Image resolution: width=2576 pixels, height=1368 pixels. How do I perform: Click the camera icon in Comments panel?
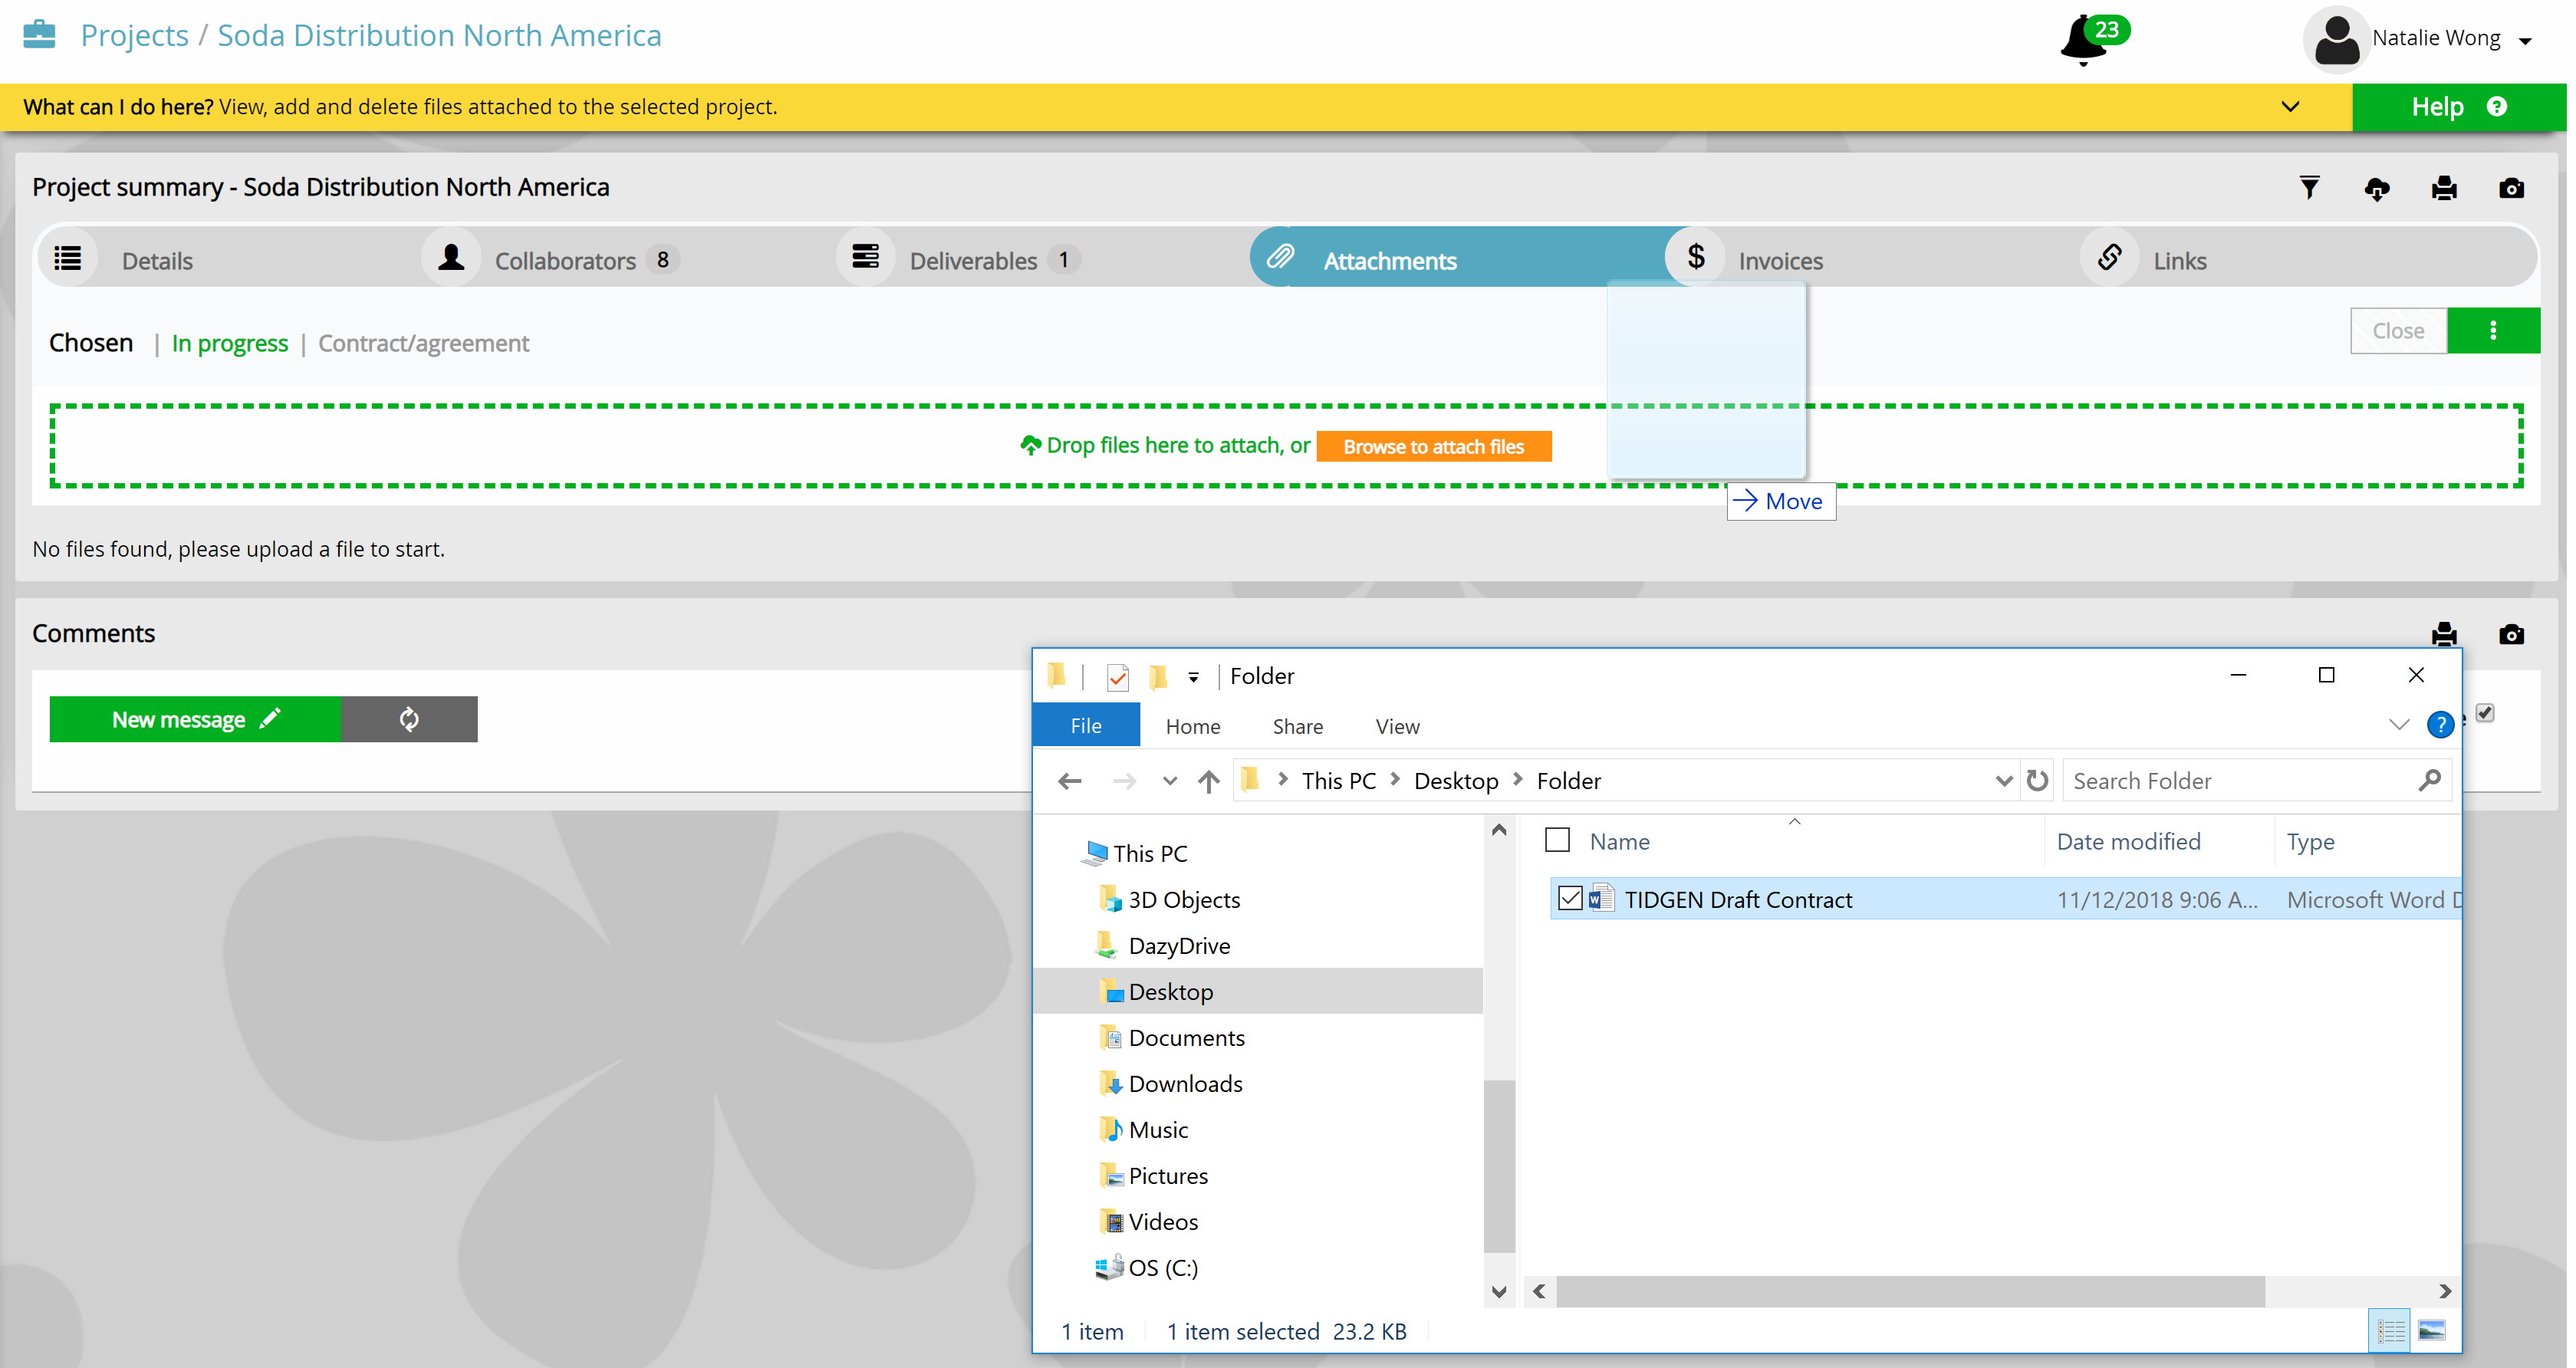[x=2511, y=634]
